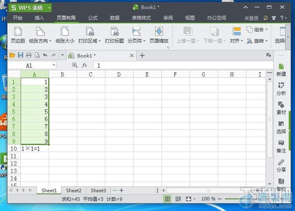Click 分享 in the right sidebar
This screenshot has width=295, height=211.
(x=281, y=166)
